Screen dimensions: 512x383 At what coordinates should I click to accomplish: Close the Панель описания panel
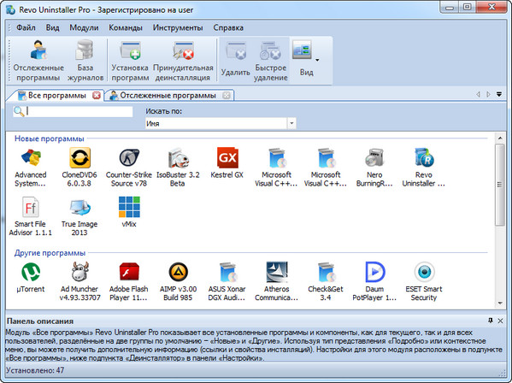pos(500,321)
